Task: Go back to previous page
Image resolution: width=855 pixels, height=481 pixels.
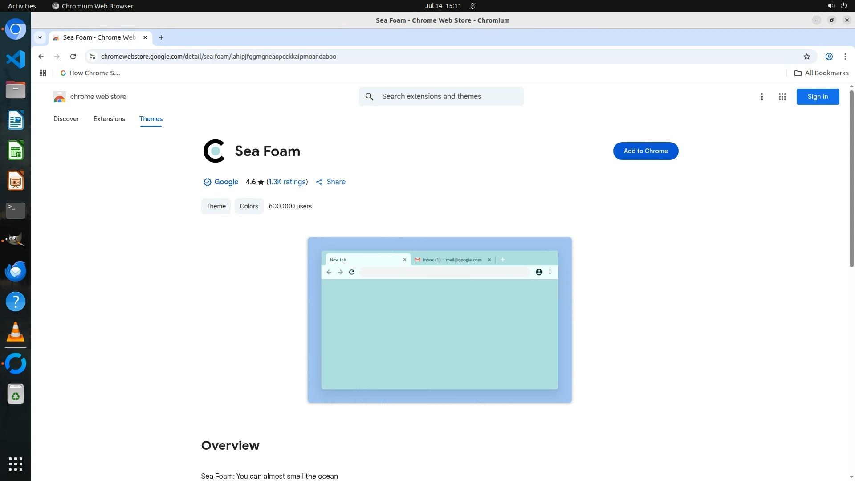Action: point(41,57)
